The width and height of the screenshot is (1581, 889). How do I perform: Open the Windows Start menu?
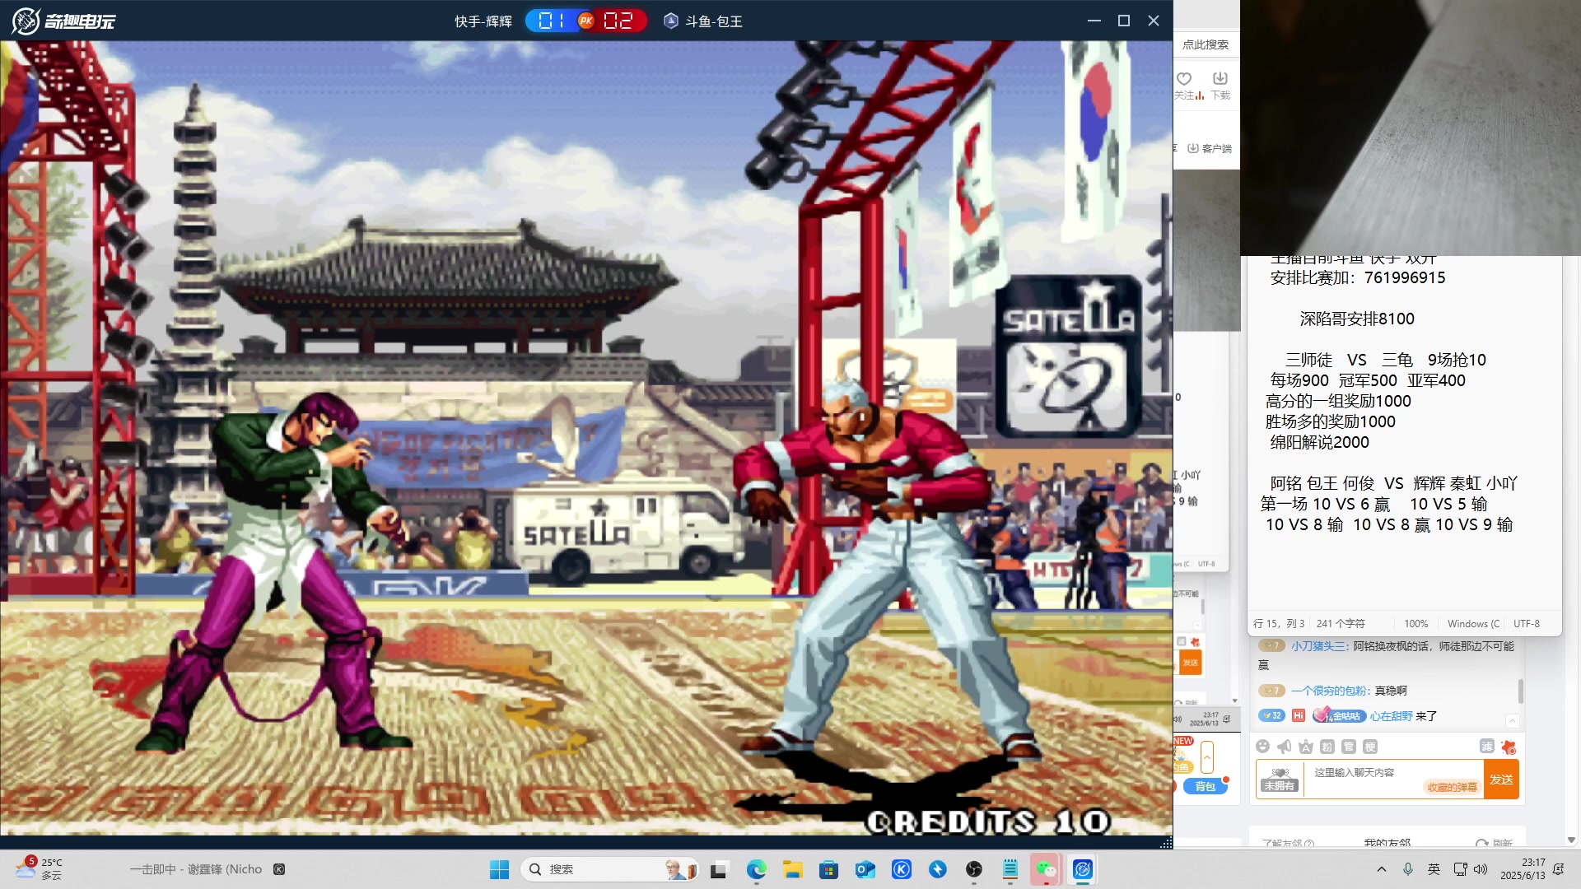tap(499, 869)
